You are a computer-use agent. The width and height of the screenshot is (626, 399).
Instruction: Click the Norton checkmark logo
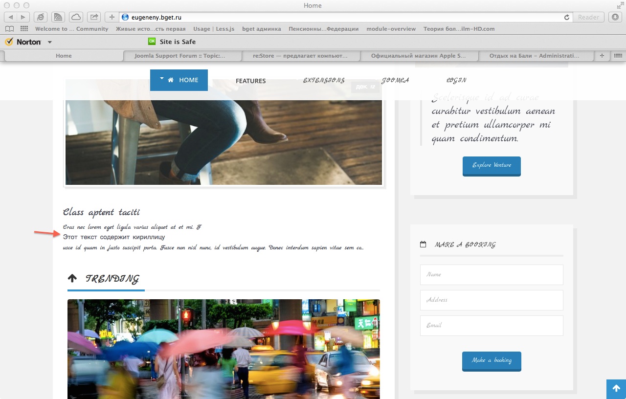tap(9, 42)
